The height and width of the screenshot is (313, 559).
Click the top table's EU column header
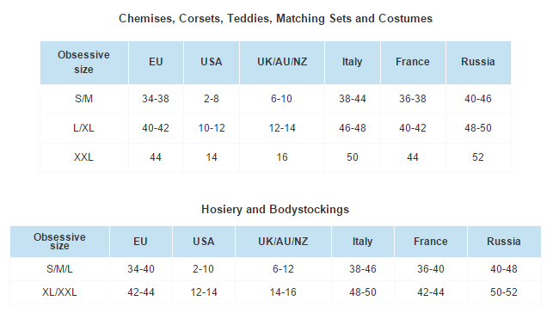click(156, 62)
